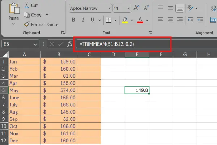The image size is (217, 145).
Task: Select column D header
Action: [x=113, y=55]
